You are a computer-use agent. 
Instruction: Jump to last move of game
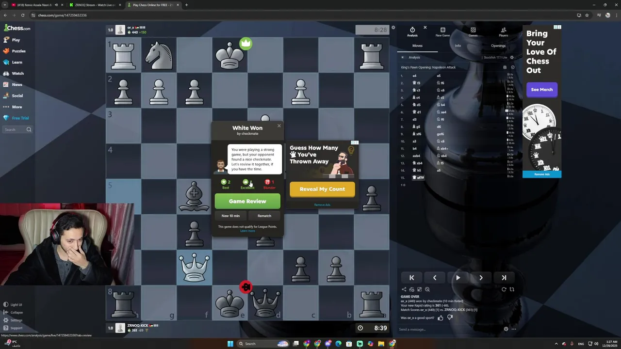504,278
